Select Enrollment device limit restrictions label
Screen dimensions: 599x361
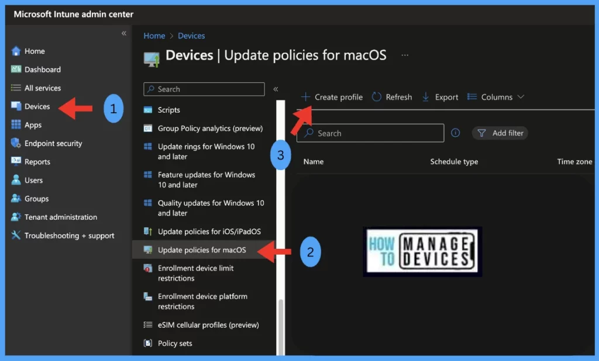[x=195, y=273]
